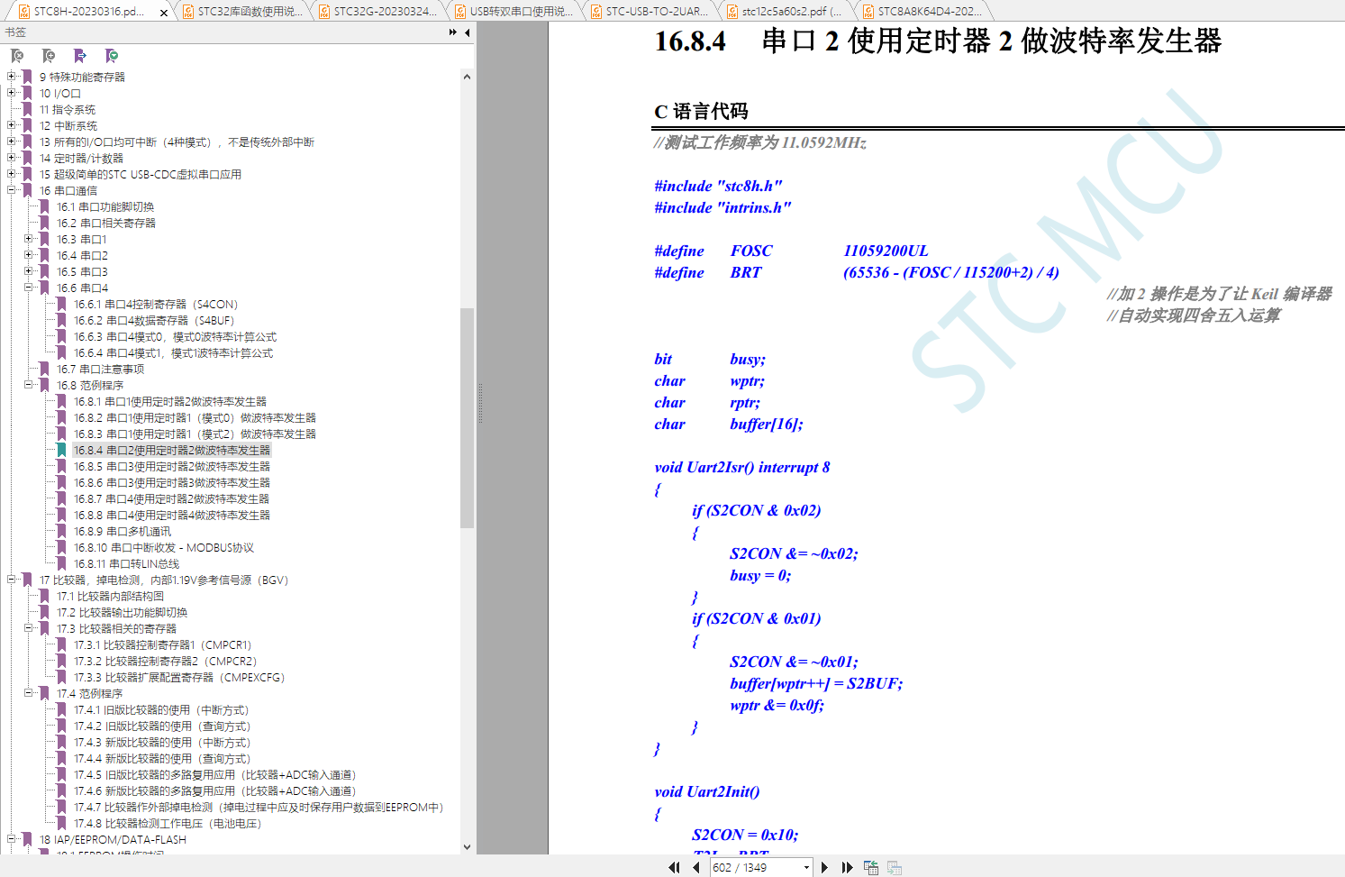Go to the first page
1345x877 pixels.
point(674,867)
